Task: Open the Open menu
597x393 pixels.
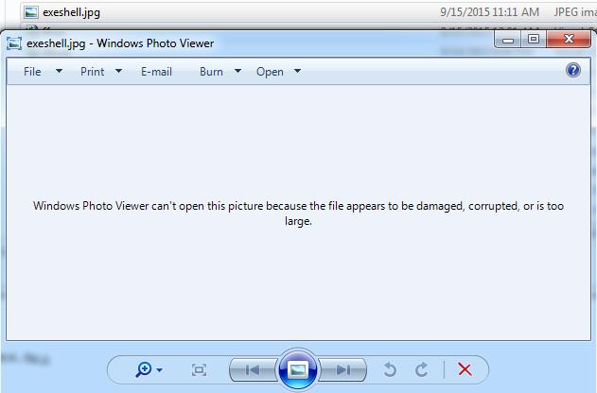Action: [270, 72]
